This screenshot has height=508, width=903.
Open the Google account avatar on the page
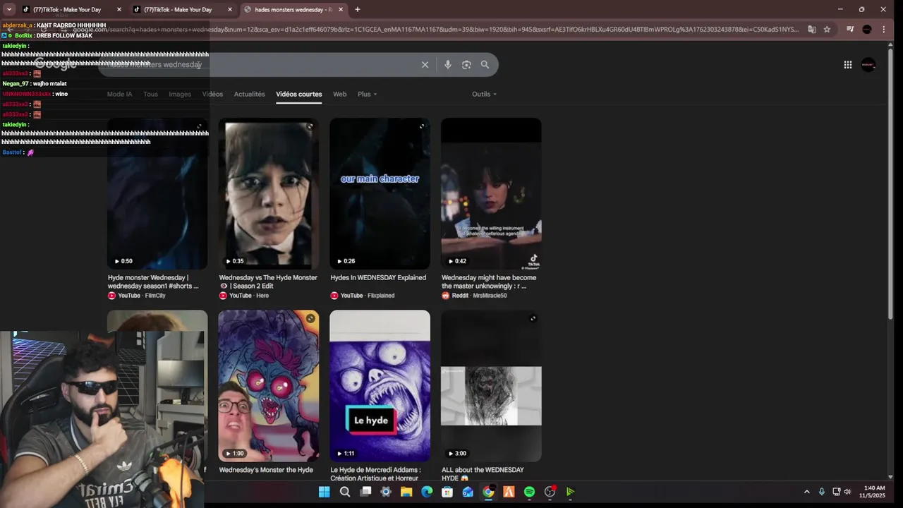(868, 65)
